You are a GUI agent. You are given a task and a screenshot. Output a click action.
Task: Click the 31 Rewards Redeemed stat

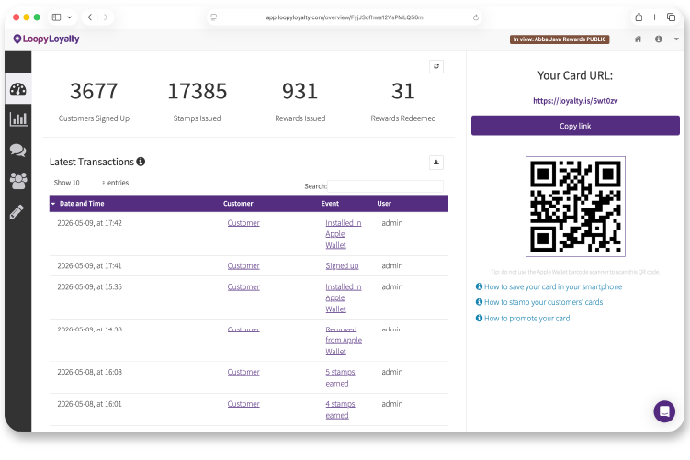[x=403, y=101]
